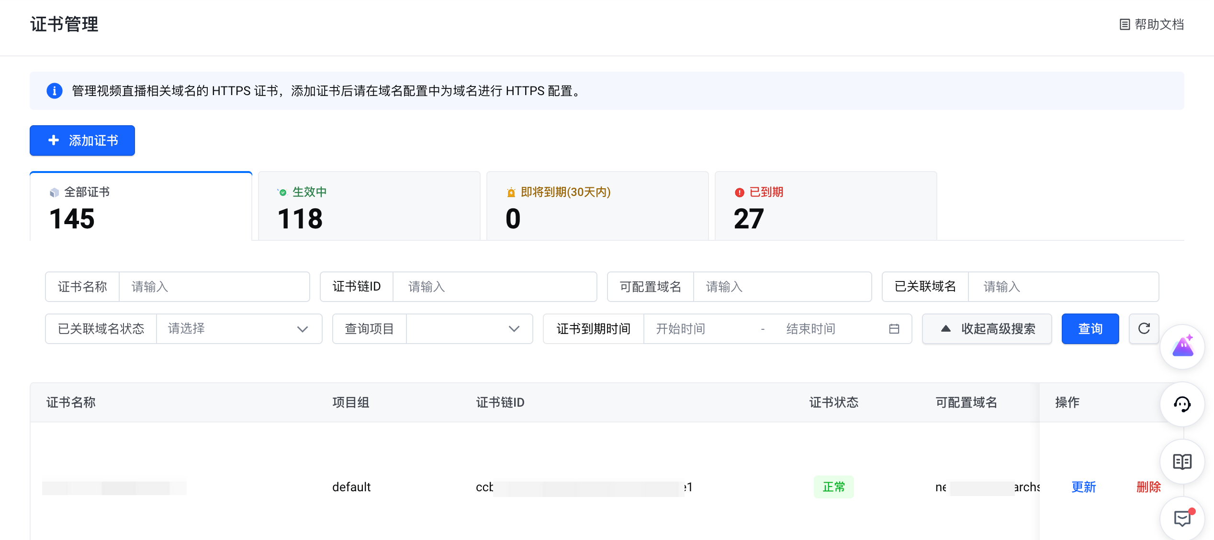
Task: Focus the 证书名称 input field
Action: (214, 287)
